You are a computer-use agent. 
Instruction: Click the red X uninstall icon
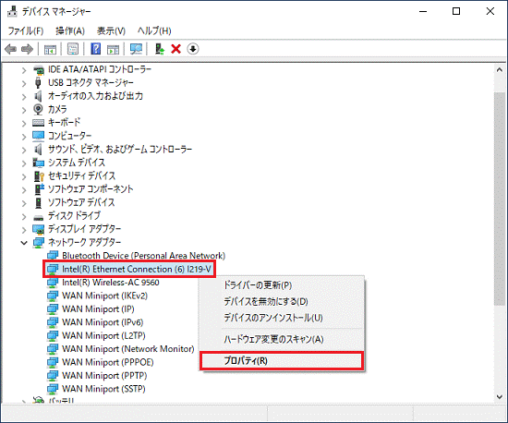point(175,49)
